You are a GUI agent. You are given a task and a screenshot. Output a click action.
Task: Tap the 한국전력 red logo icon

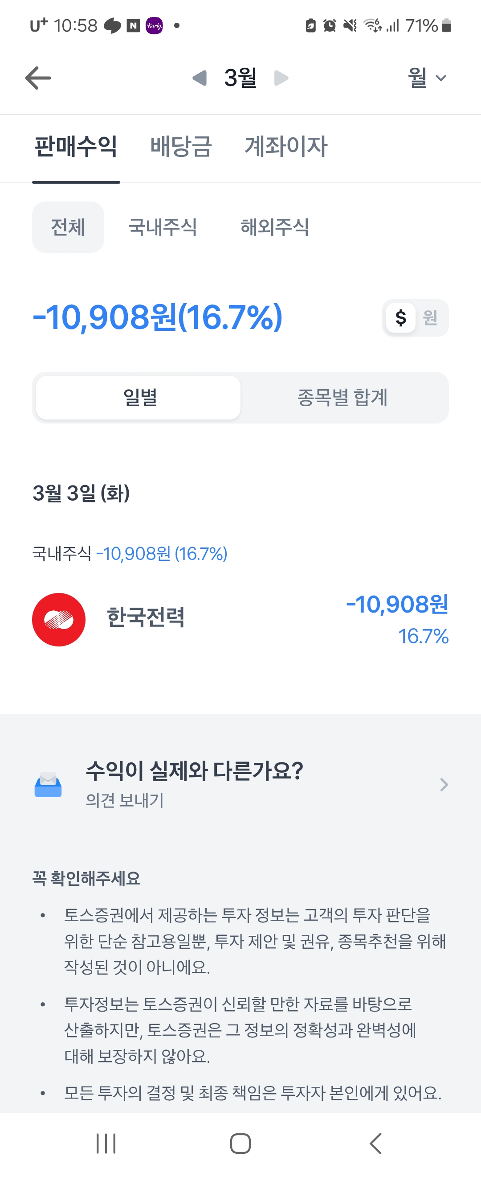58,620
